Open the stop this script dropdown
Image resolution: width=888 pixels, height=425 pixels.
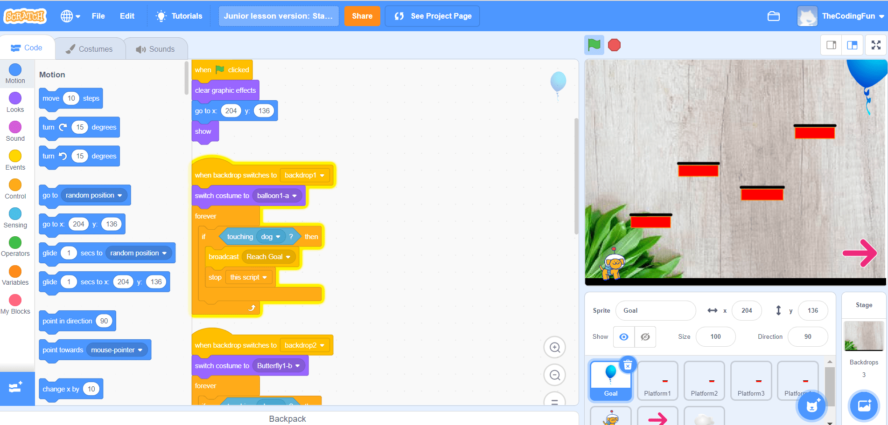click(249, 277)
